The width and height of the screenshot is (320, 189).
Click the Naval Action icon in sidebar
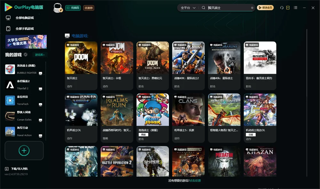(x=10, y=132)
